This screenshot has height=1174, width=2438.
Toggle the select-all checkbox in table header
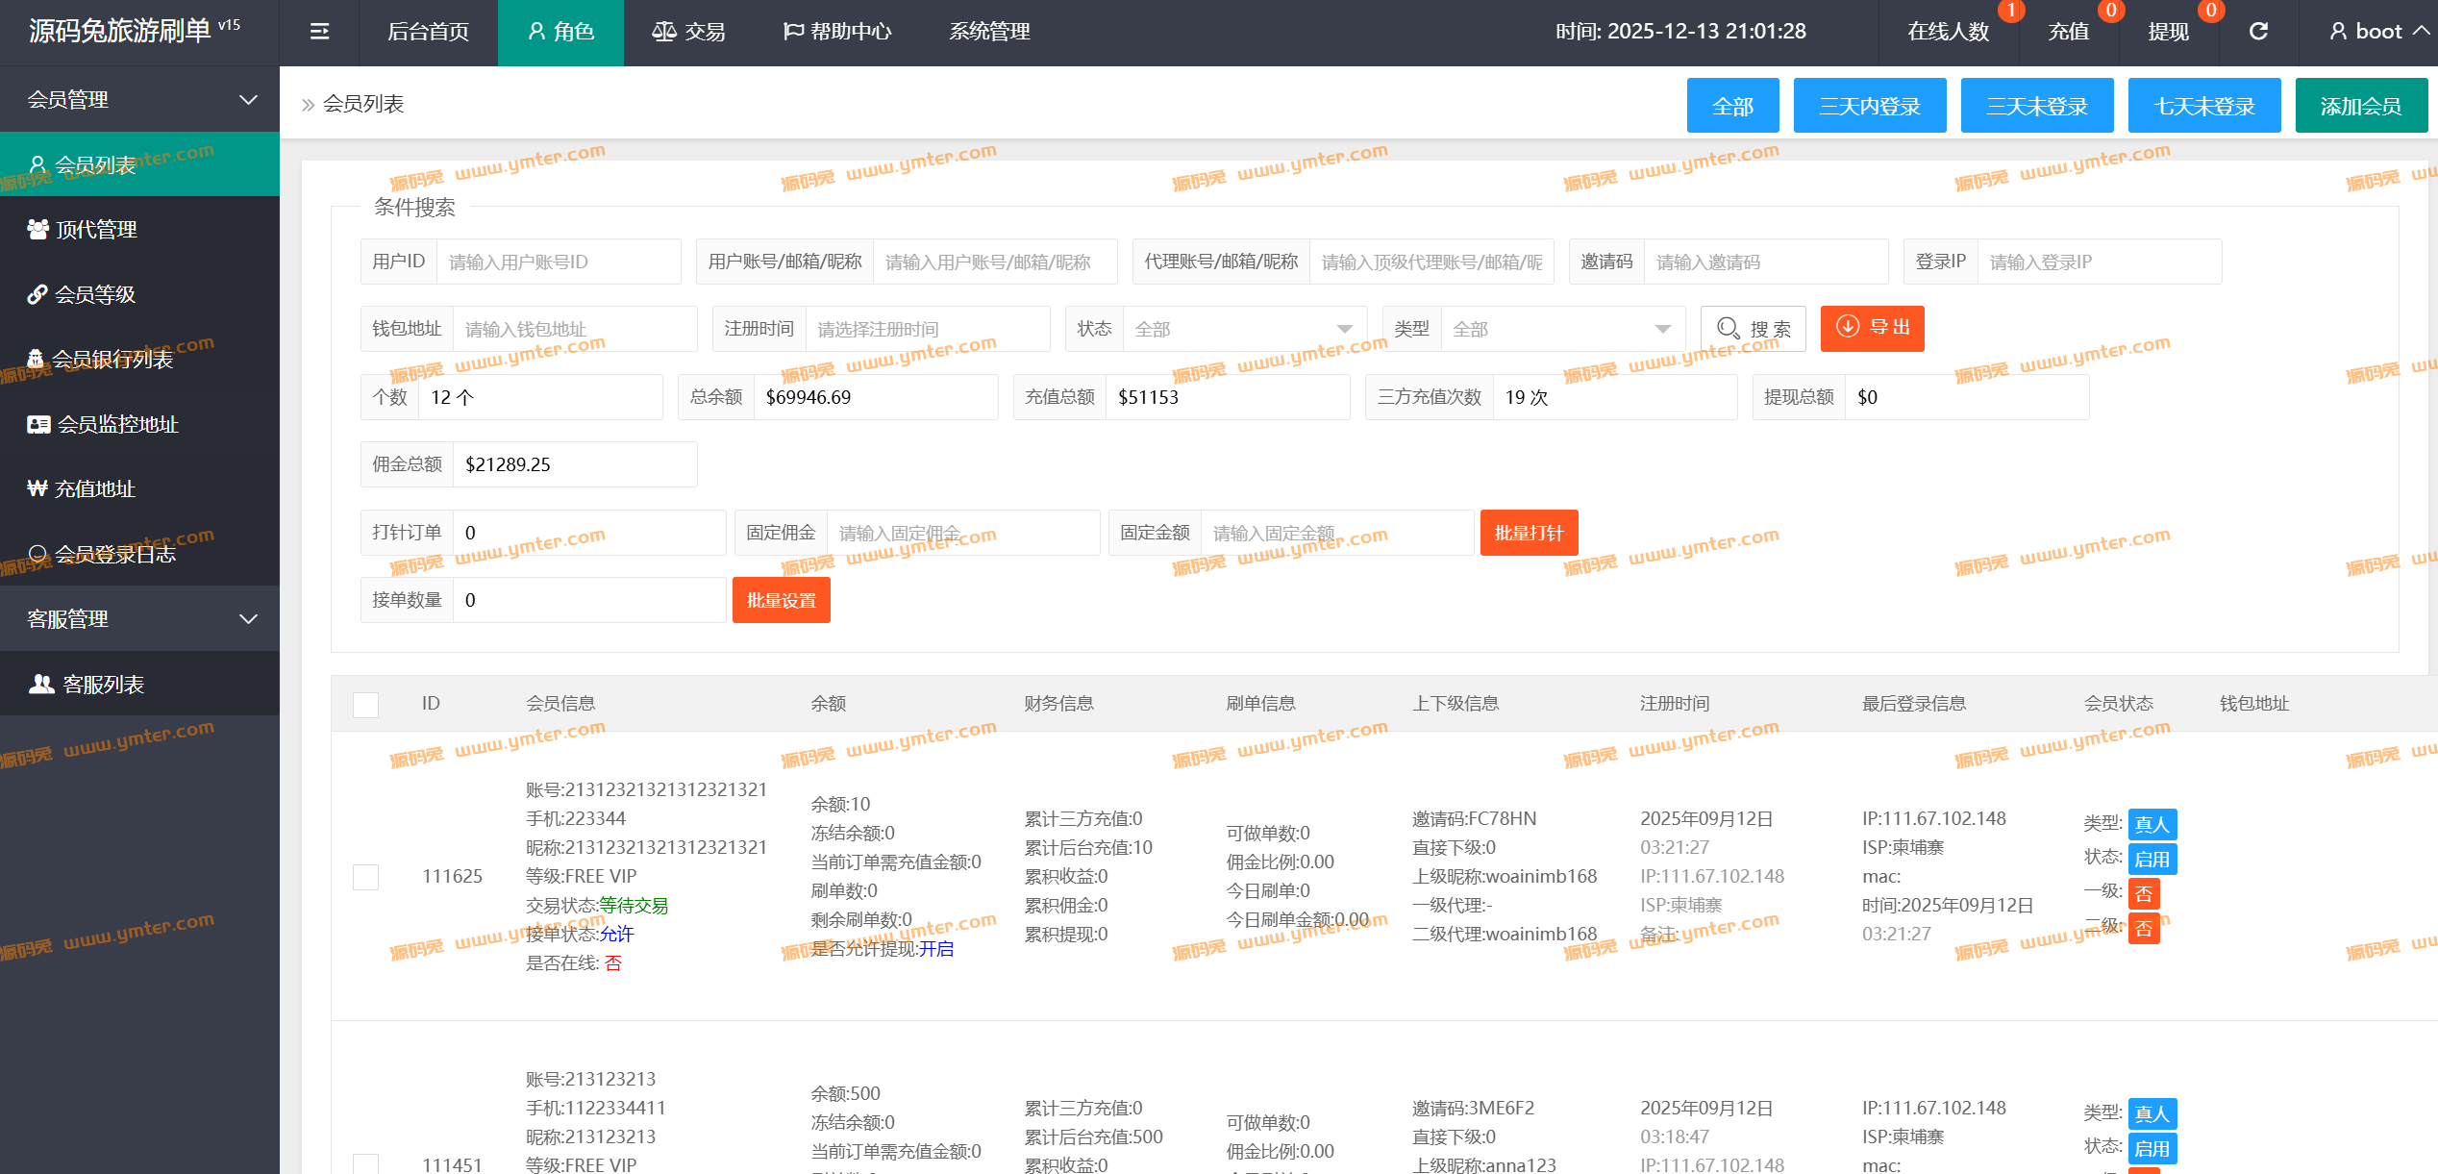pos(365,705)
